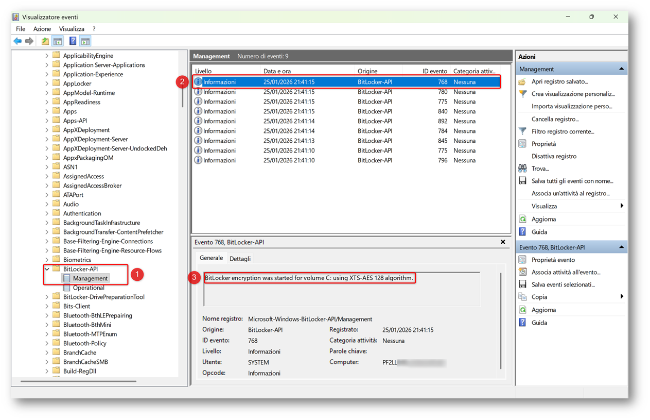Click Disattiva registro in actions pane
The image size is (650, 420).
pyautogui.click(x=554, y=156)
